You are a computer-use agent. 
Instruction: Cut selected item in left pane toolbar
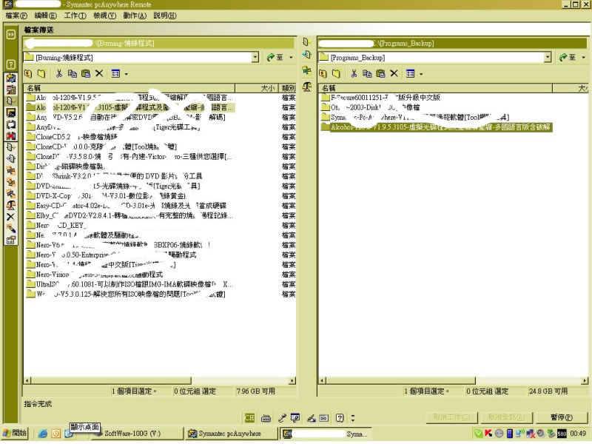[59, 73]
